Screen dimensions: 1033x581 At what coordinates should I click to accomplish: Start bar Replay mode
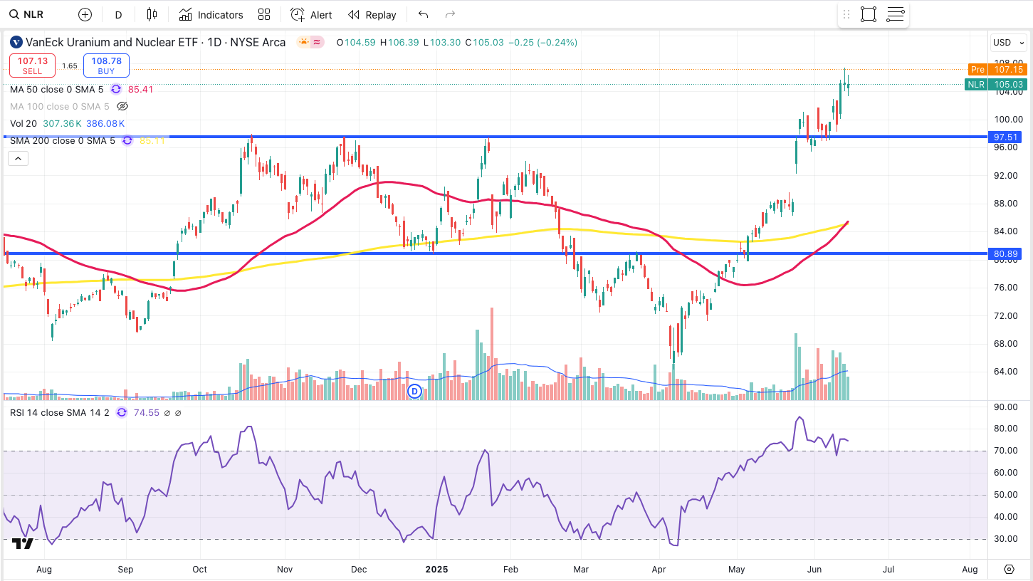coord(372,14)
